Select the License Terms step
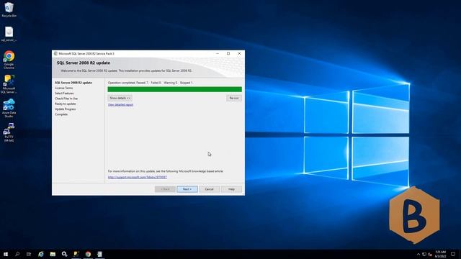The image size is (461, 259). point(64,88)
